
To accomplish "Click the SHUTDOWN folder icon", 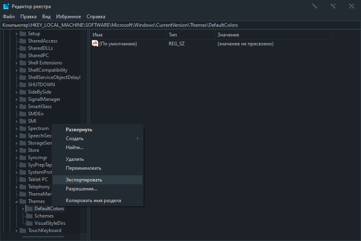I will point(23,85).
